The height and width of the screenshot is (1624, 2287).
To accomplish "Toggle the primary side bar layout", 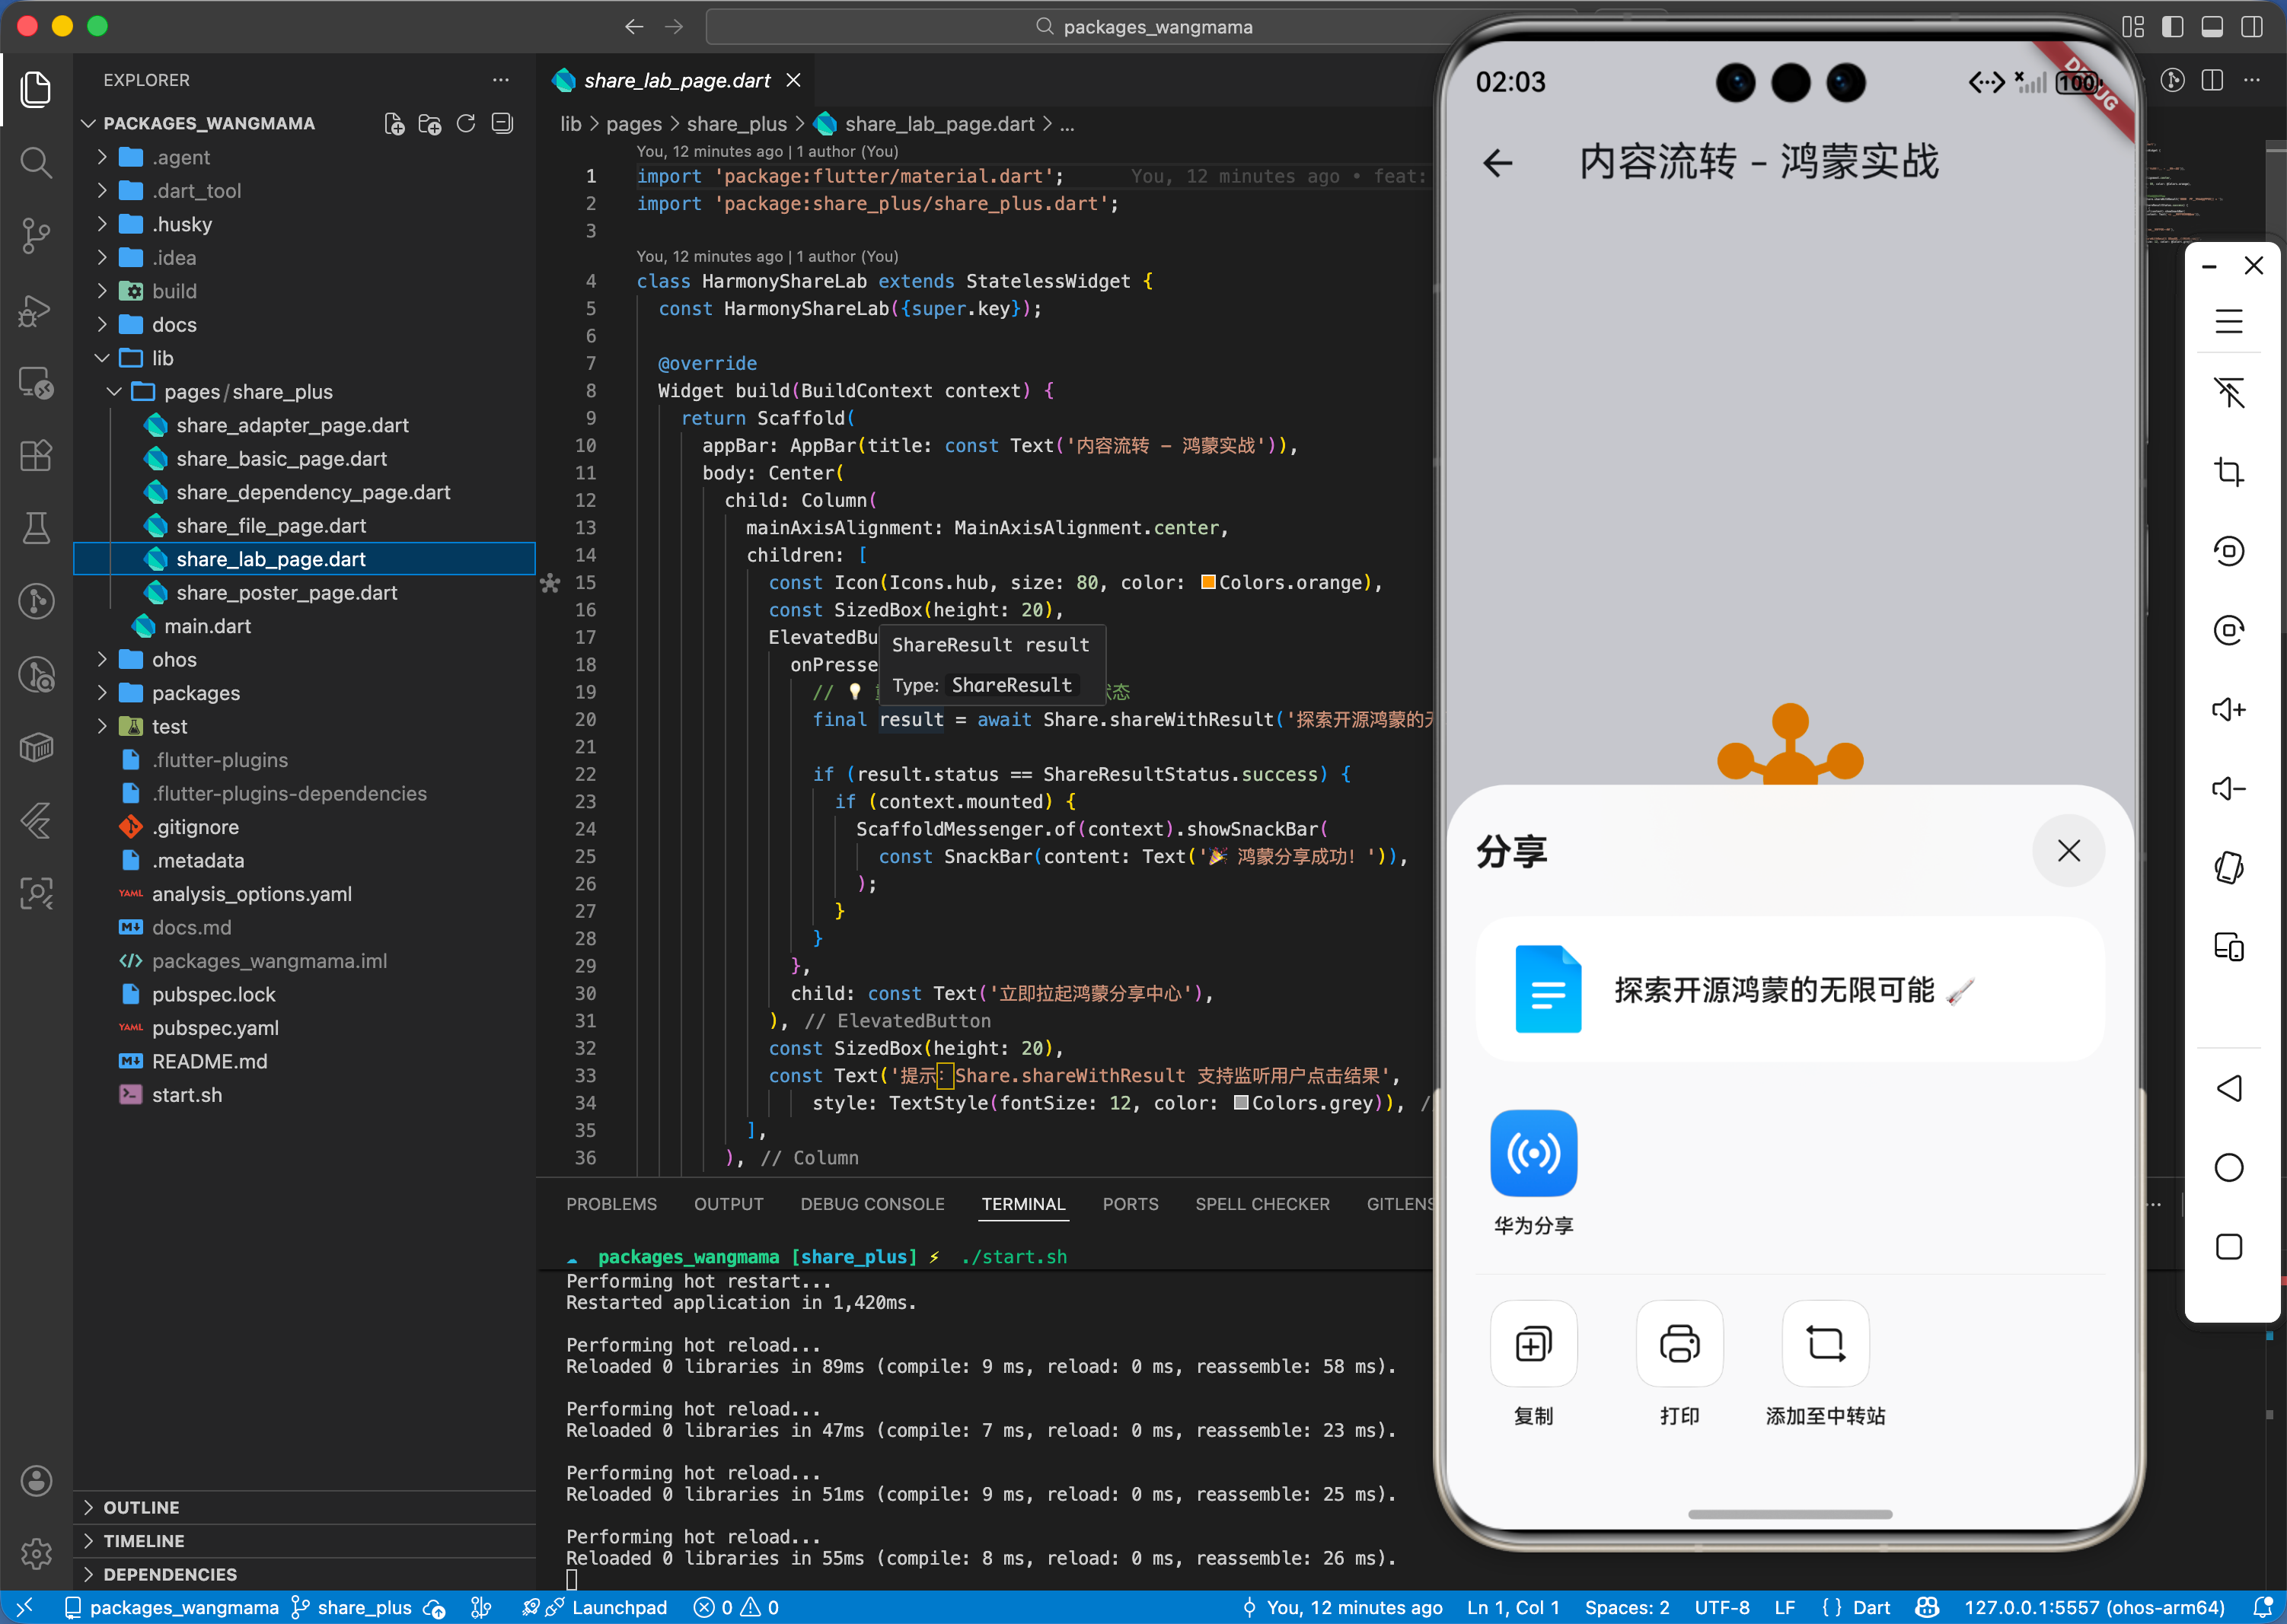I will coord(2172,27).
